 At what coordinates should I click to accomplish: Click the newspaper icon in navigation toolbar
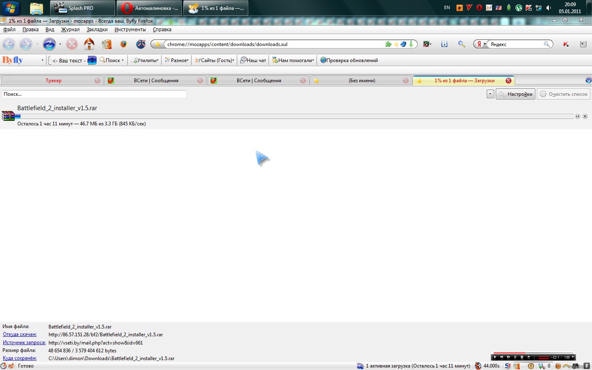click(x=106, y=44)
